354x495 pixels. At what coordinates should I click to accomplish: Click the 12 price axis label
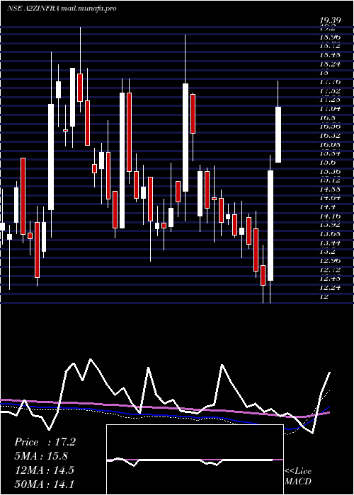[324, 297]
